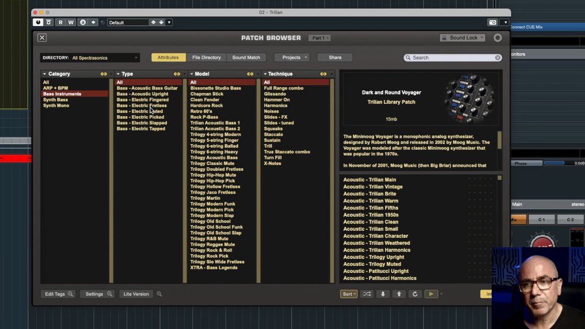Select ARP + BPM category

[x=55, y=88]
